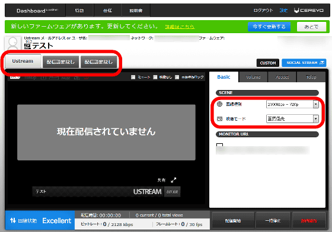Click the Cerevo logo
The height and width of the screenshot is (232, 332).
point(309,10)
